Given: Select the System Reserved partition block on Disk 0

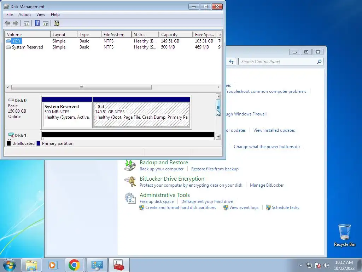Looking at the screenshot, I should [x=67, y=112].
